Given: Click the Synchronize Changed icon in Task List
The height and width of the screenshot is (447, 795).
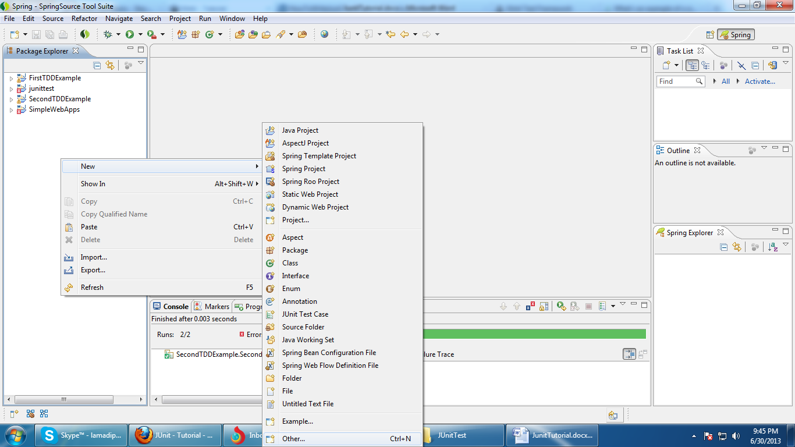Looking at the screenshot, I should click(x=773, y=65).
